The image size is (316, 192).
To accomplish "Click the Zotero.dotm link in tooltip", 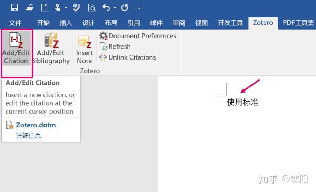I will click(36, 125).
